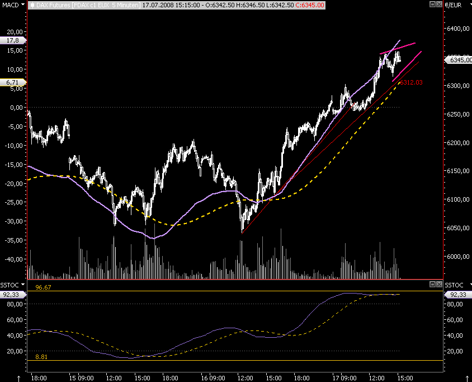Click the left 92,33 stochastic value tag
The width and height of the screenshot is (472, 382).
[x=13, y=295]
